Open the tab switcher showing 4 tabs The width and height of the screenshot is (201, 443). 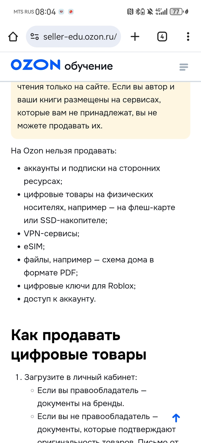(x=162, y=36)
